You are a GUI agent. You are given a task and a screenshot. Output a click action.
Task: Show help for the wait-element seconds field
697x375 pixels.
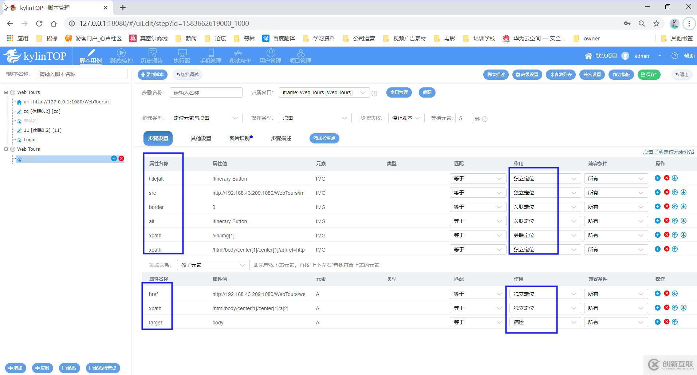click(x=485, y=119)
